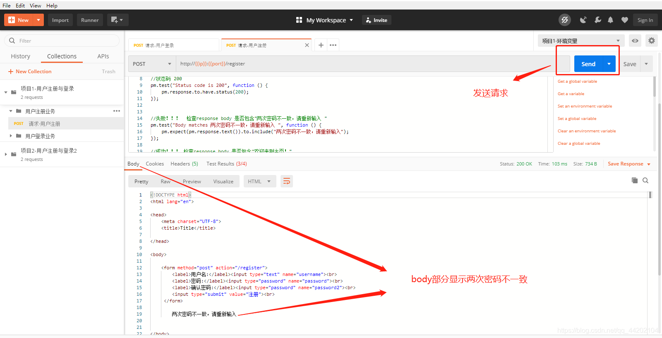Open the Edit menu
The width and height of the screenshot is (662, 338).
[x=20, y=5]
